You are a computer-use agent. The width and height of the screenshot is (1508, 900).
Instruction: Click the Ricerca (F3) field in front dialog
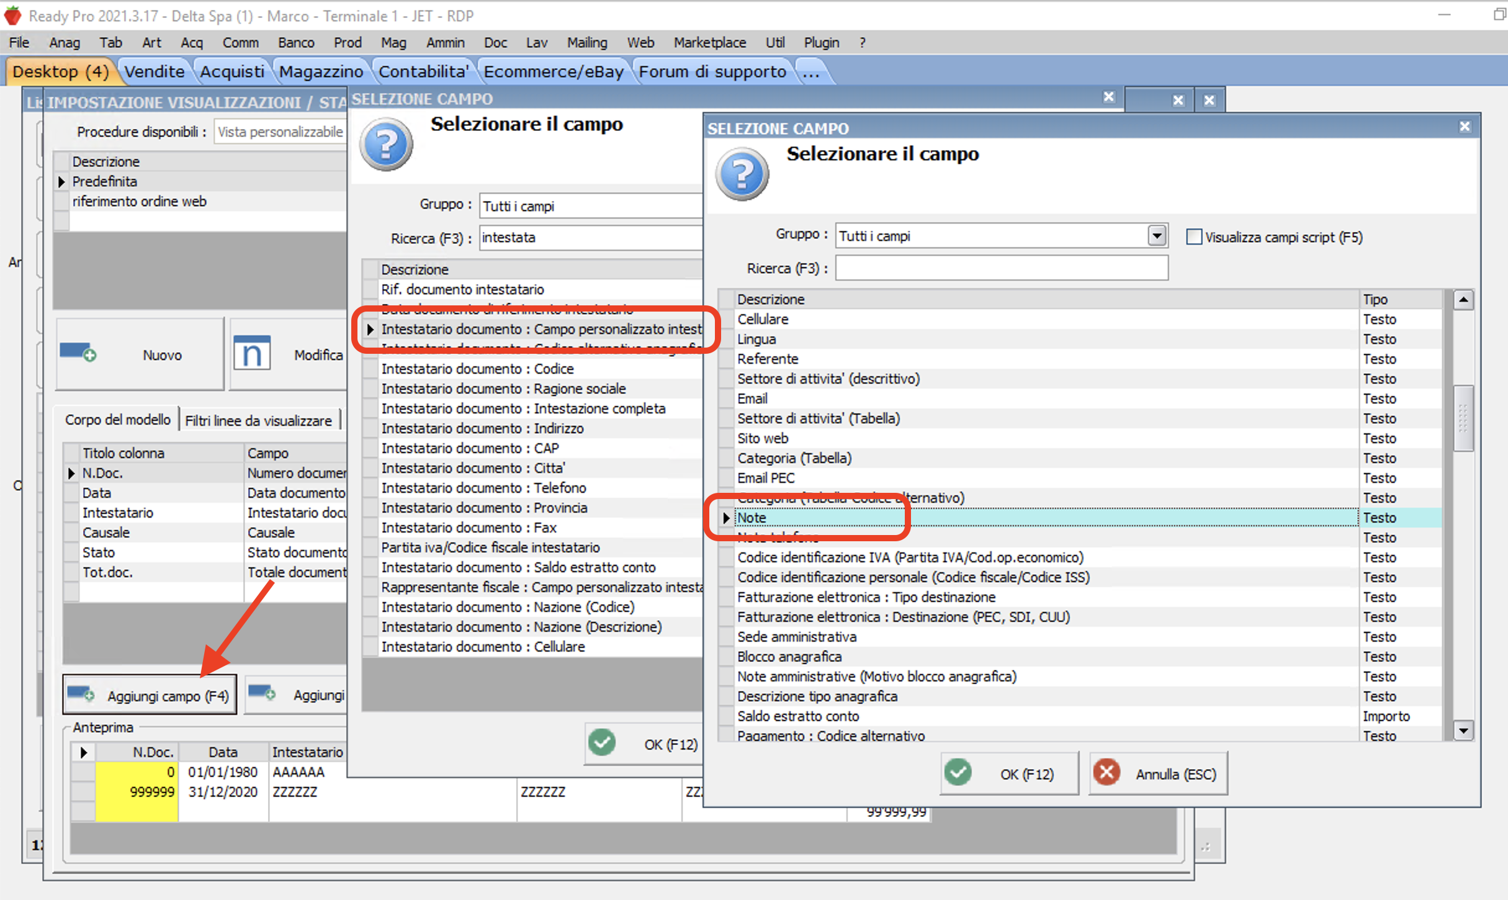pos(1002,268)
